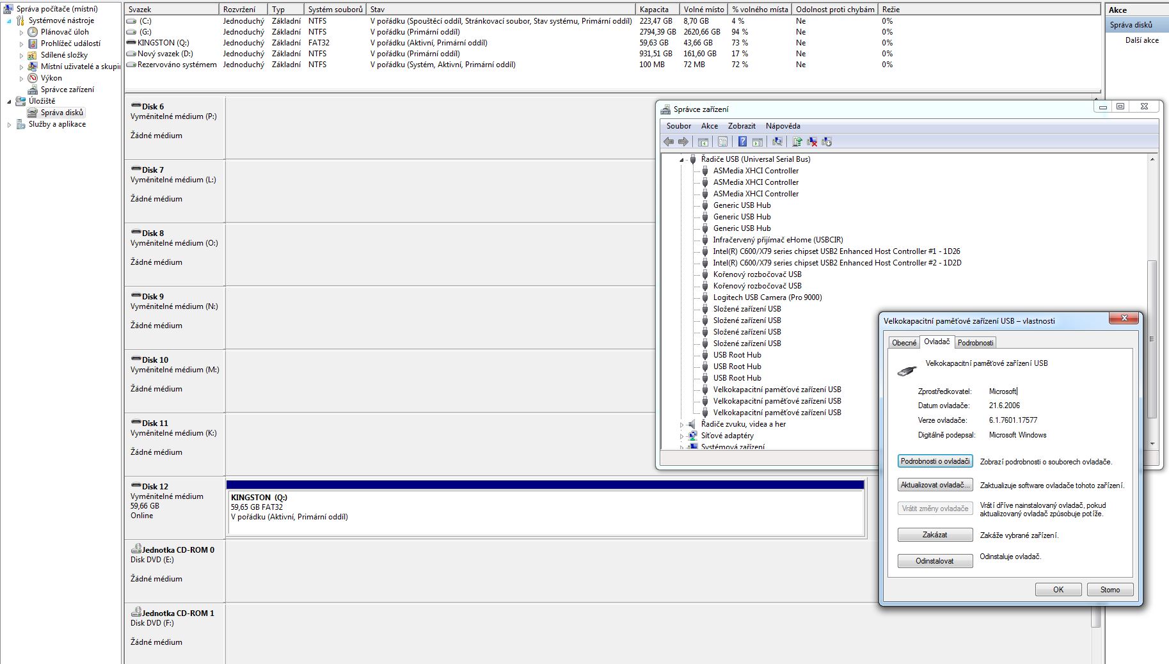Image resolution: width=1169 pixels, height=664 pixels.
Task: Click the Logitech USB Camera device icon
Action: coord(705,297)
